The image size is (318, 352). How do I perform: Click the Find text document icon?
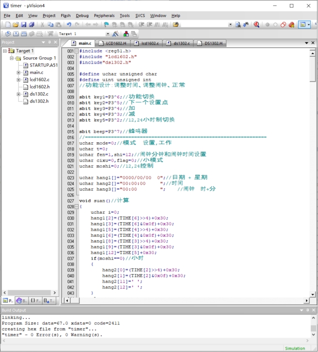click(238, 24)
